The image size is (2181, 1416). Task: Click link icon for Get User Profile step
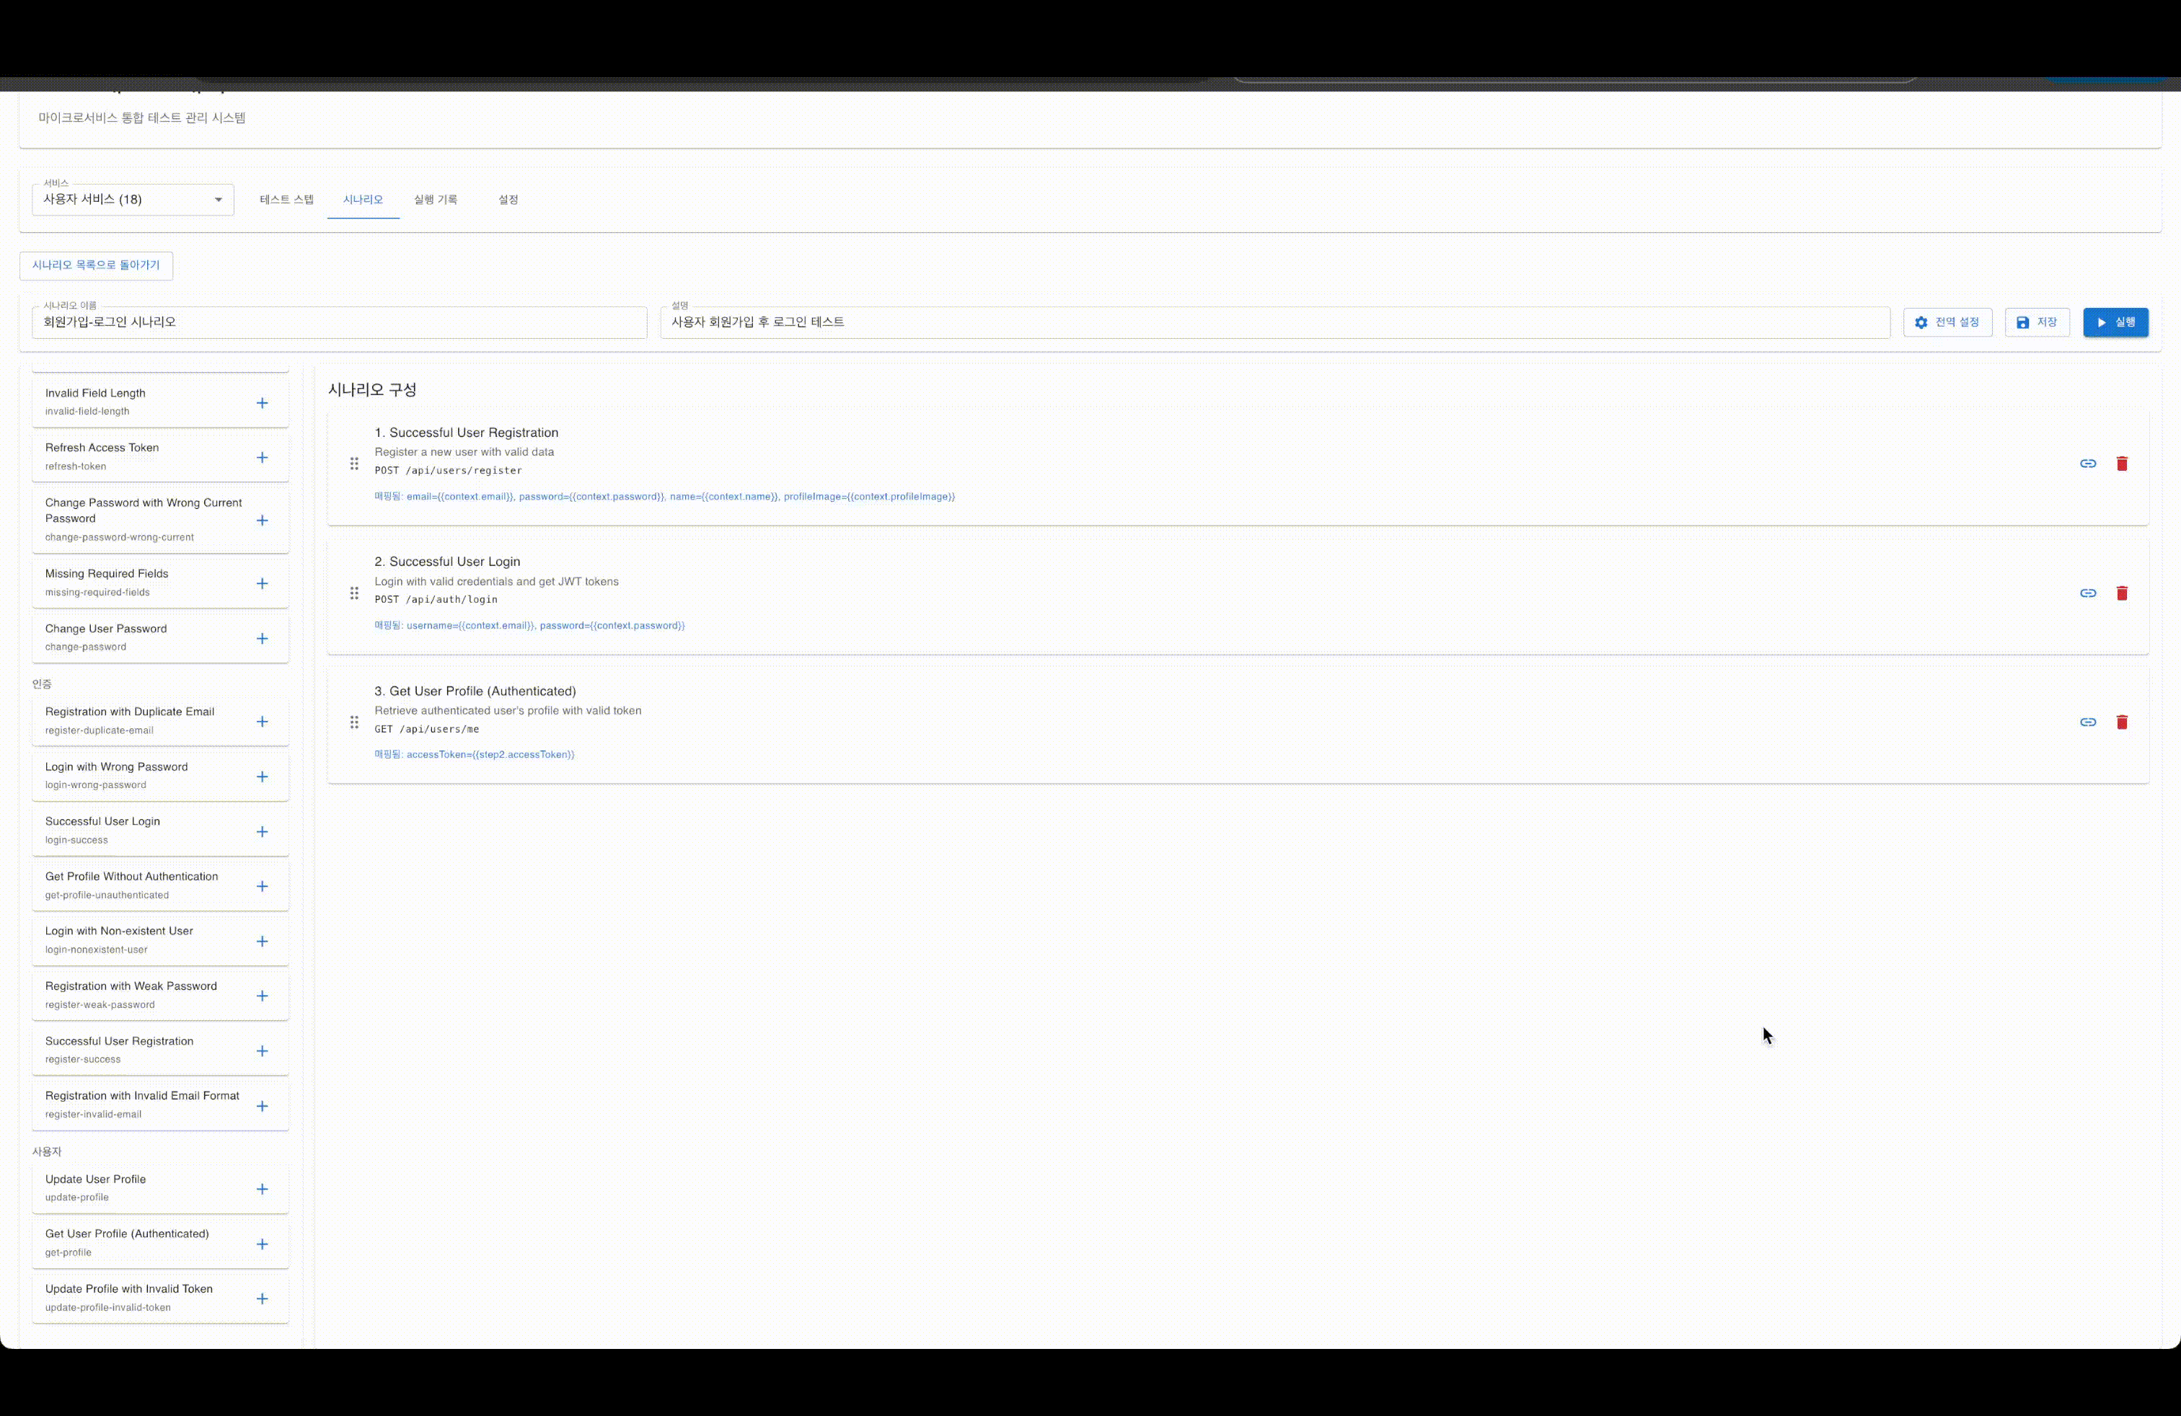point(2087,722)
